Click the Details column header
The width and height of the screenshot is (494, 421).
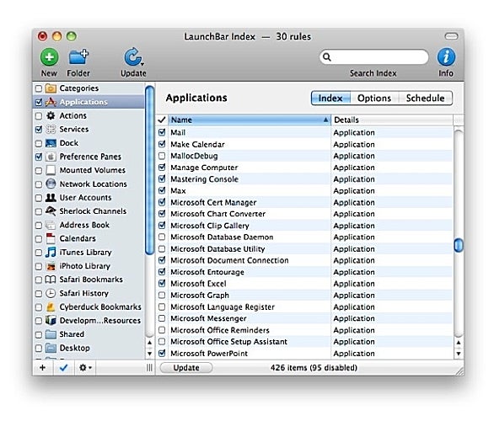[x=392, y=120]
